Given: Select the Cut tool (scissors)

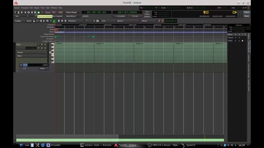Looking at the screenshot, I should pyautogui.click(x=41, y=21).
